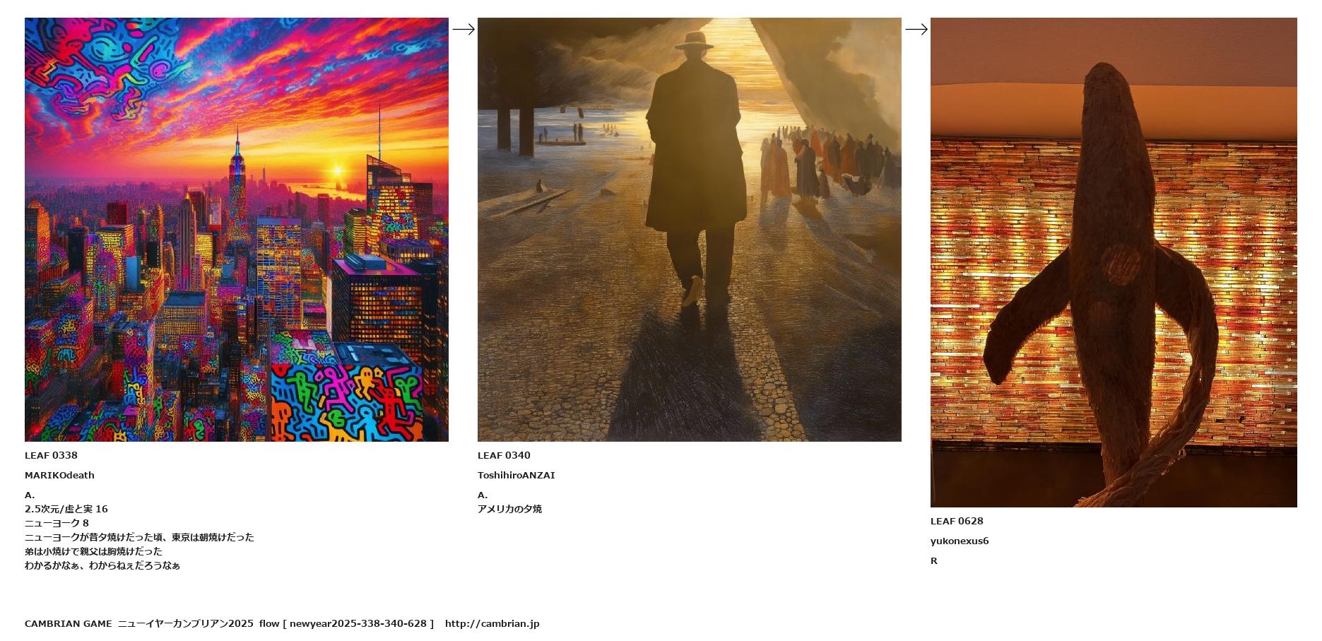Image resolution: width=1322 pixels, height=641 pixels.
Task: Open the whale sculpture photo
Action: (1114, 262)
